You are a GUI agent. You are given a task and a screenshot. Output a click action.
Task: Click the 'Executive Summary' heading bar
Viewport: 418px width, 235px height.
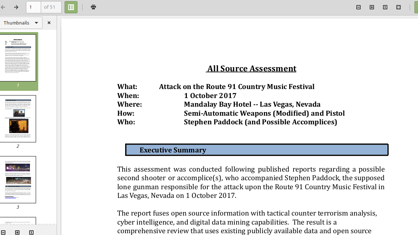coord(257,150)
